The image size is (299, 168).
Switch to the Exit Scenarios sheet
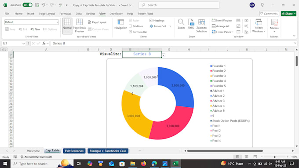(74, 151)
